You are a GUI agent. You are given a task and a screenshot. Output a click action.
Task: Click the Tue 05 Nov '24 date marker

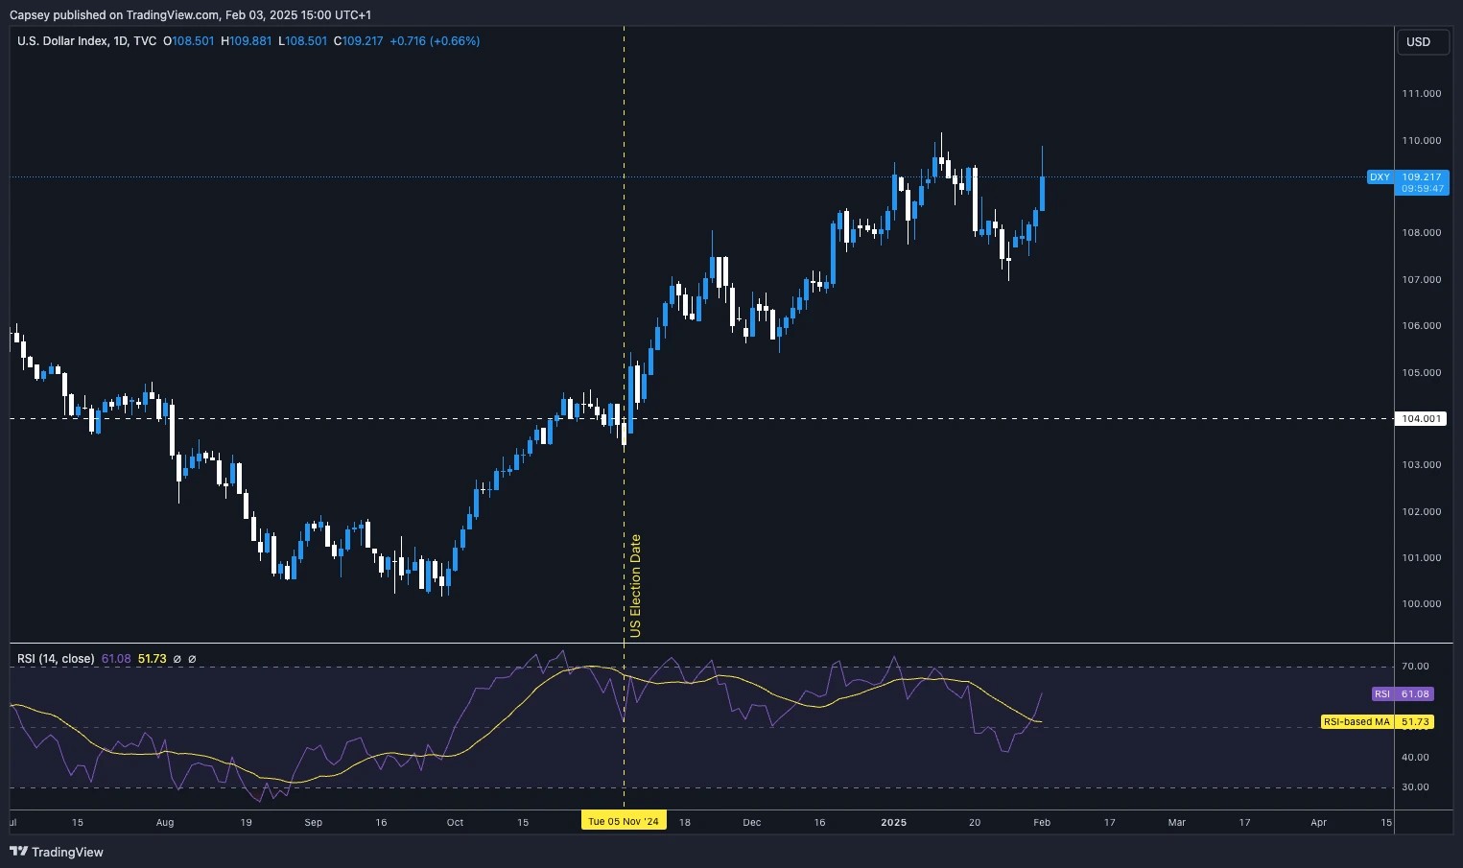[624, 821]
